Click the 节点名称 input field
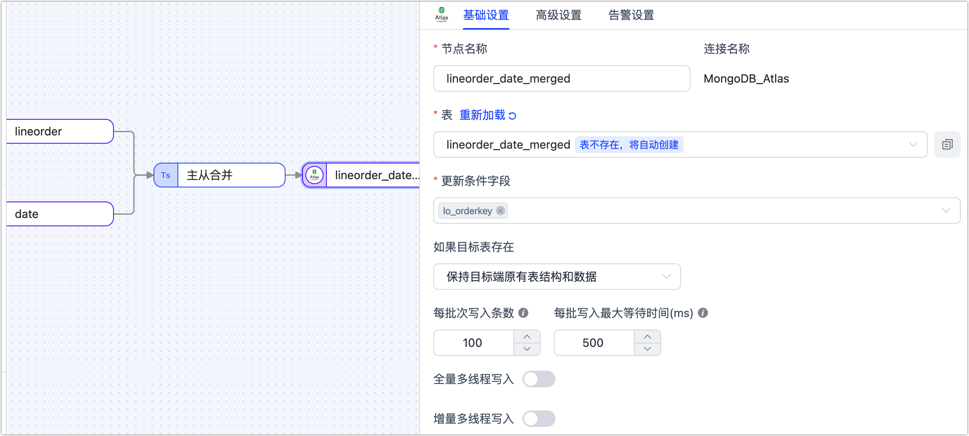 [x=561, y=78]
